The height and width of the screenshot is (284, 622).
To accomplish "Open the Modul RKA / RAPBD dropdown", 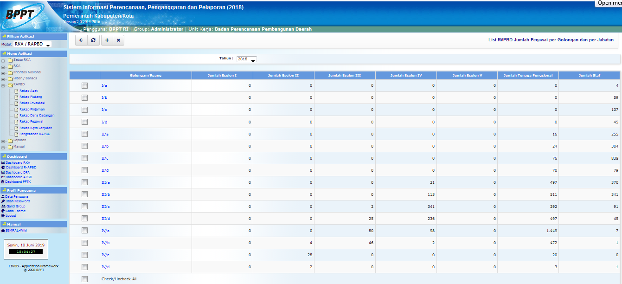I will [32, 45].
